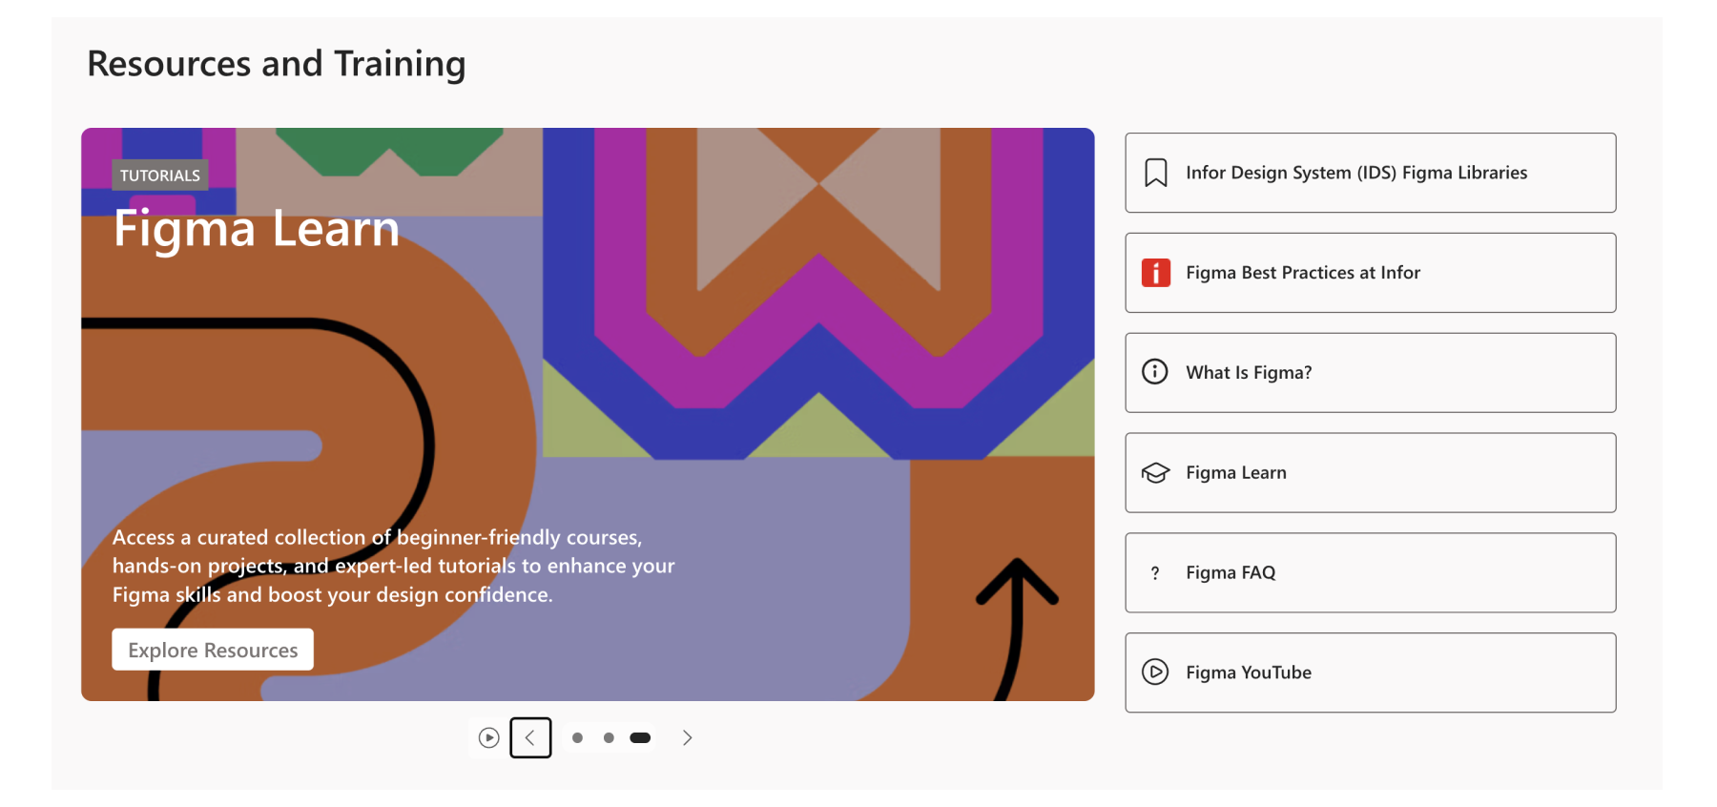The height and width of the screenshot is (807, 1717).
Task: Select the first carousel slide dot
Action: (577, 737)
